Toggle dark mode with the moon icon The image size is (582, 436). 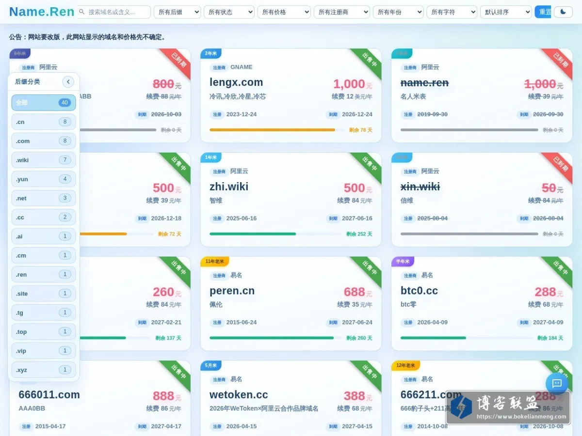tap(563, 12)
